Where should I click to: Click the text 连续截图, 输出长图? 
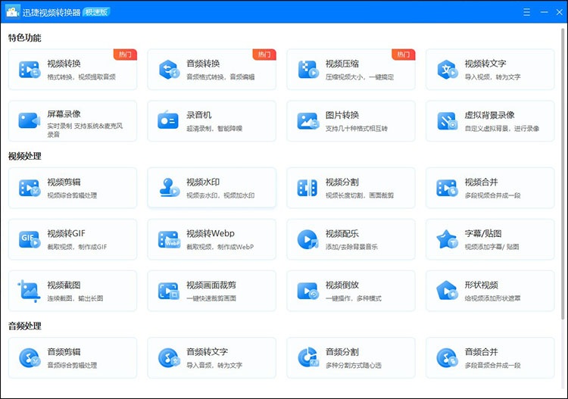(75, 298)
